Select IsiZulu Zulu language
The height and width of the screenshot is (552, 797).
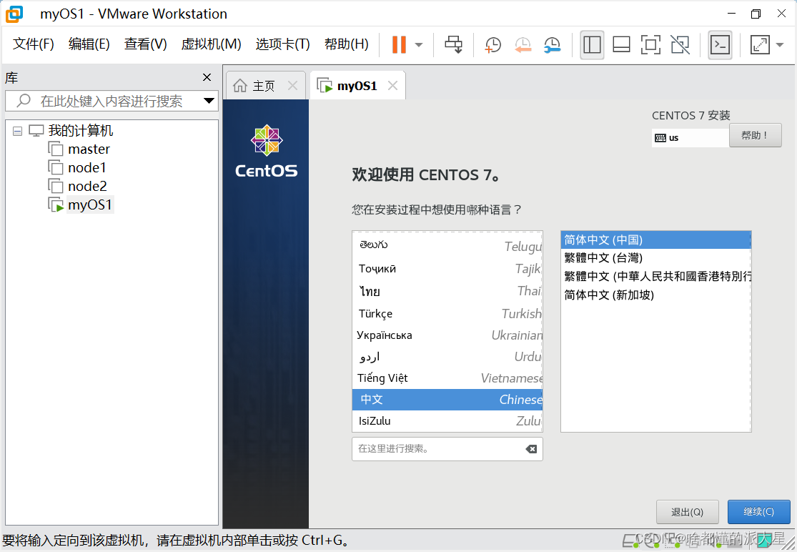tap(447, 421)
